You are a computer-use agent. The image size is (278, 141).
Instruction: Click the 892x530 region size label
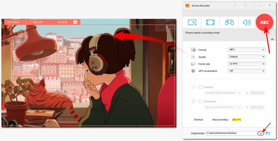[x=38, y=22]
